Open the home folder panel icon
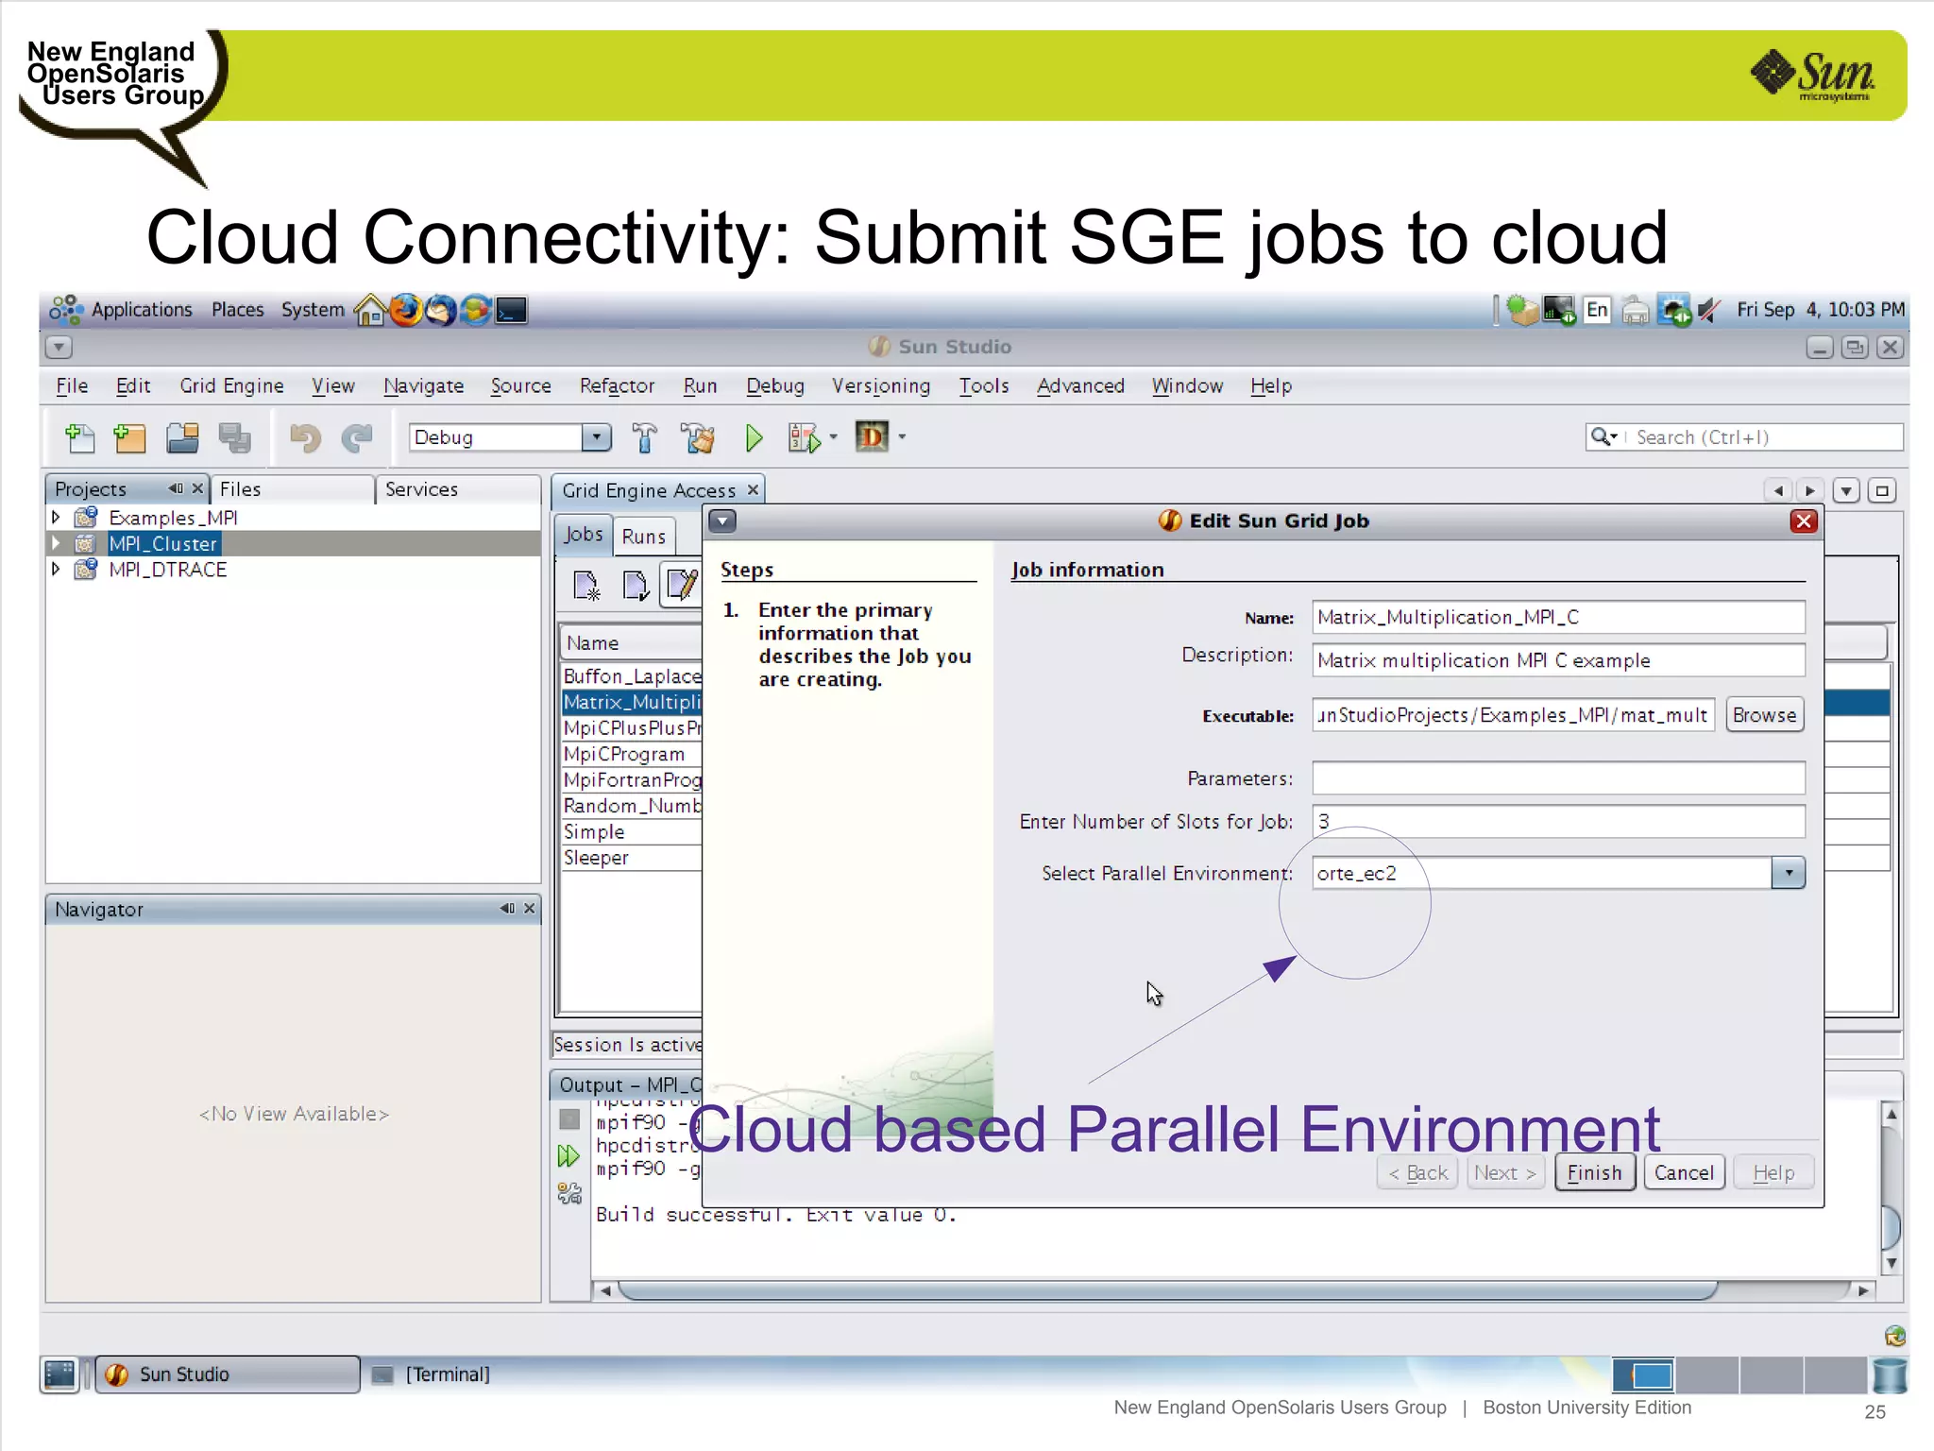Image resolution: width=1934 pixels, height=1451 pixels. point(370,310)
